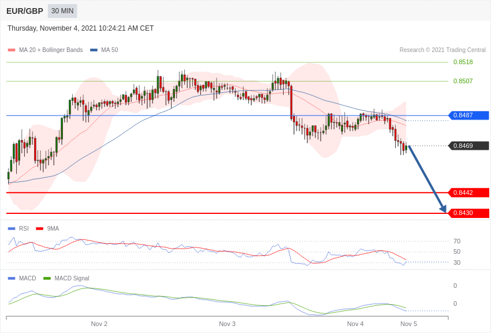The height and width of the screenshot is (333, 491).
Task: Click the Nov 3 date axis label
Action: coord(227,324)
